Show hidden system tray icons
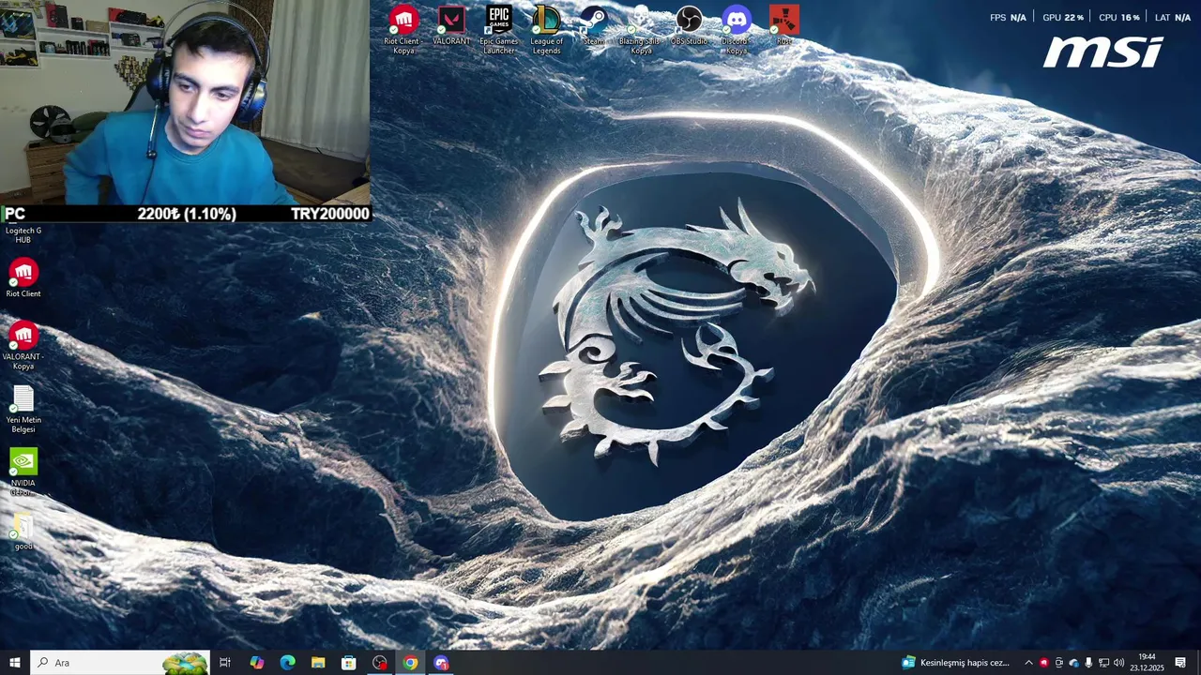 [x=1028, y=663]
